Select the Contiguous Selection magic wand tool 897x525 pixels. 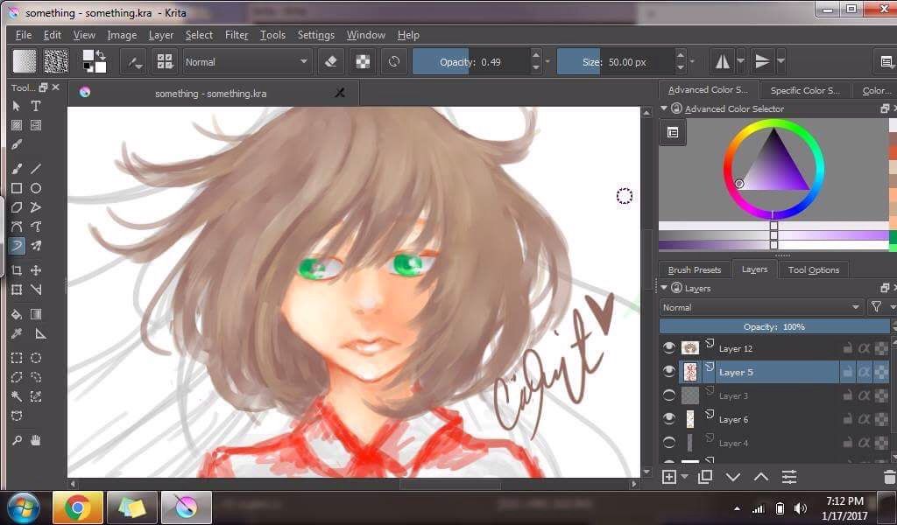coord(17,396)
